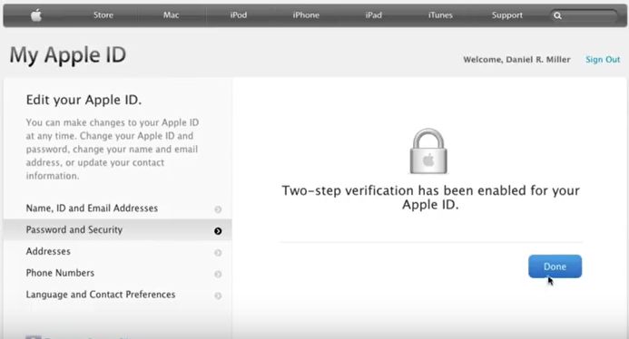Click arrow icon beside Name, ID and Email Addresses
This screenshot has width=629, height=339.
click(218, 209)
